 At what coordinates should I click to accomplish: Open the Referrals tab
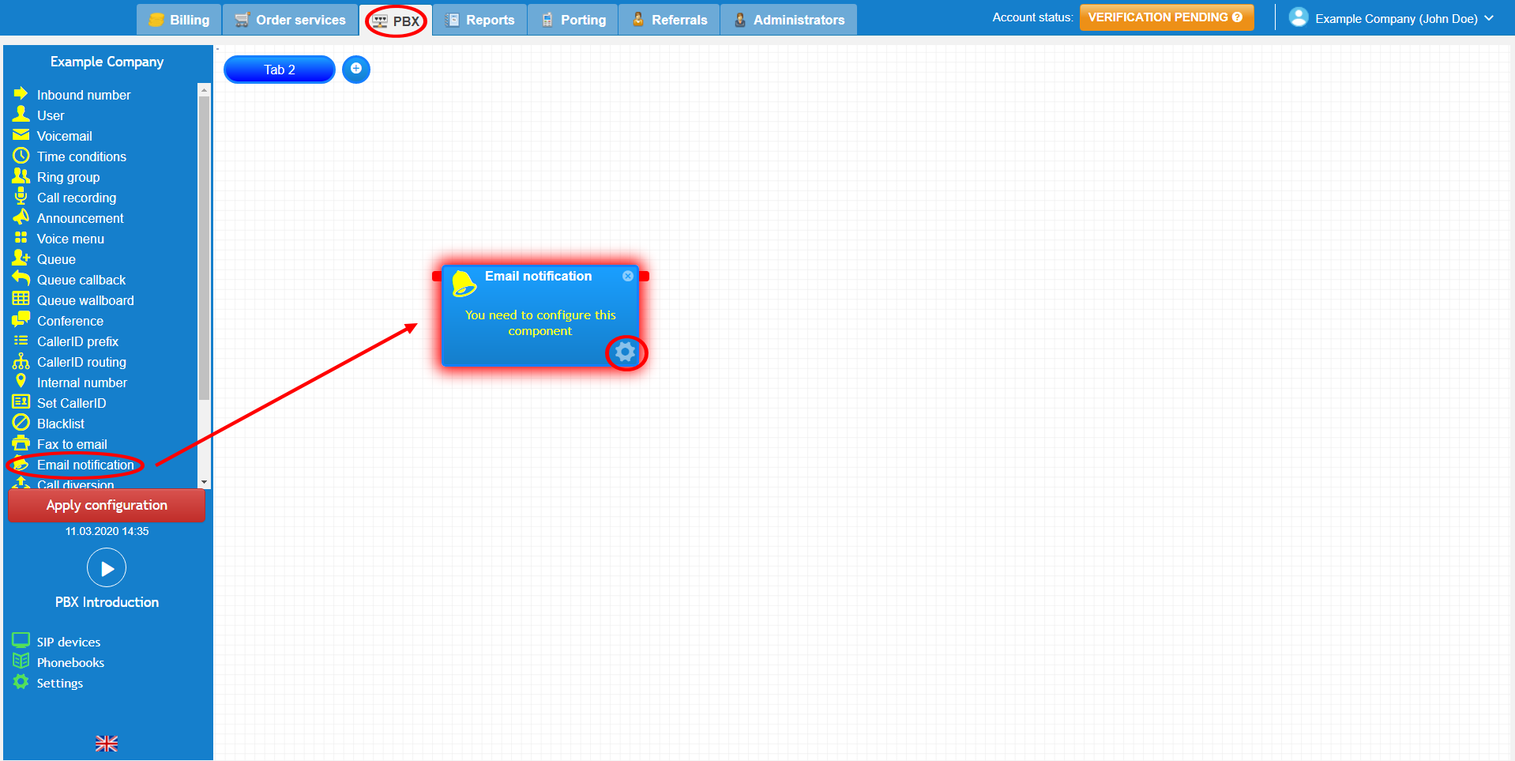click(x=670, y=20)
